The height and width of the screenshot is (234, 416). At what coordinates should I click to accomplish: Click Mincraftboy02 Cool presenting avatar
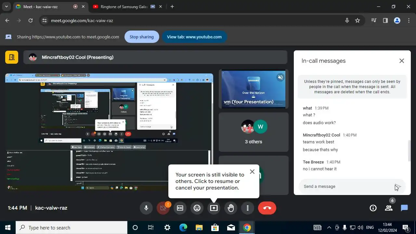pos(33,57)
